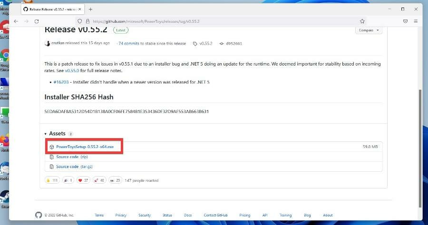Open issue #16203 link
Image resolution: width=428 pixels, height=225 pixels.
click(x=61, y=82)
